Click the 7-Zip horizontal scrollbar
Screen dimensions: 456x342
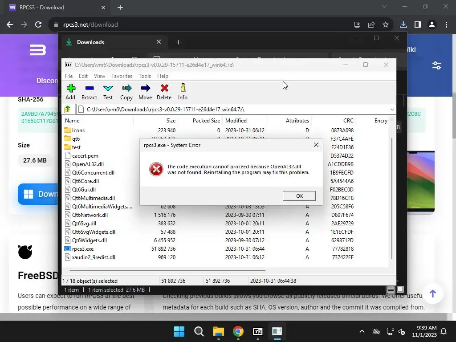pyautogui.click(x=167, y=271)
